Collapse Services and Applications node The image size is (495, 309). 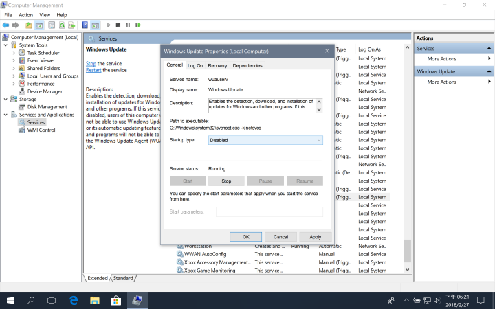pyautogui.click(x=5, y=115)
